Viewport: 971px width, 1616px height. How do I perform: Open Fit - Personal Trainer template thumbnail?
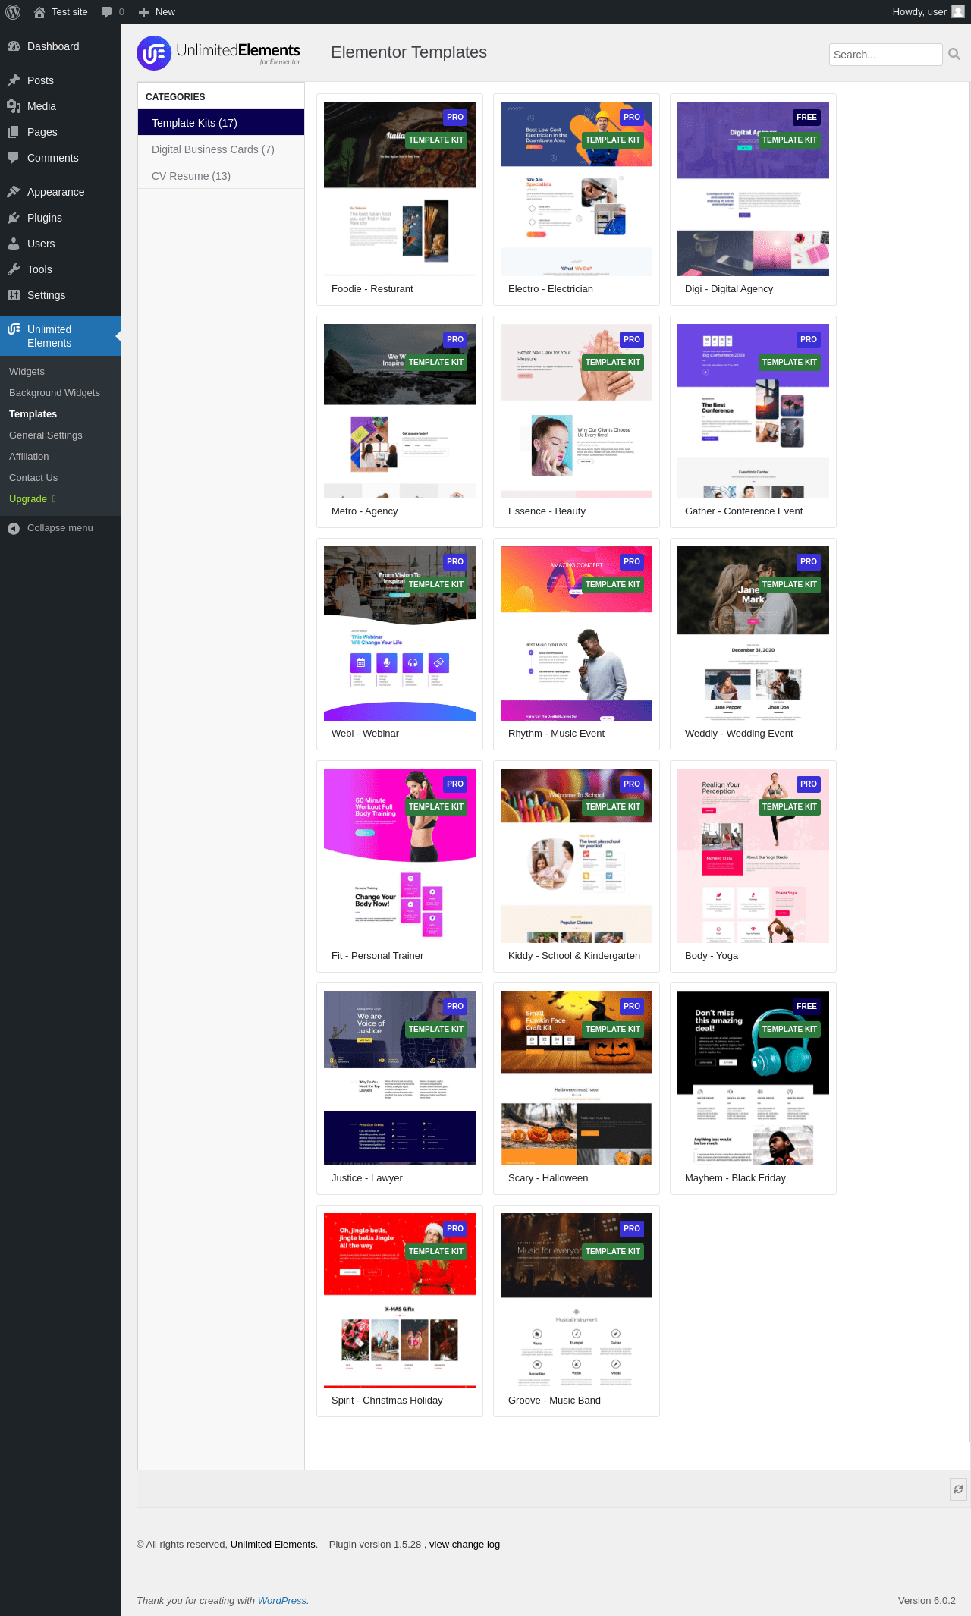(x=400, y=856)
